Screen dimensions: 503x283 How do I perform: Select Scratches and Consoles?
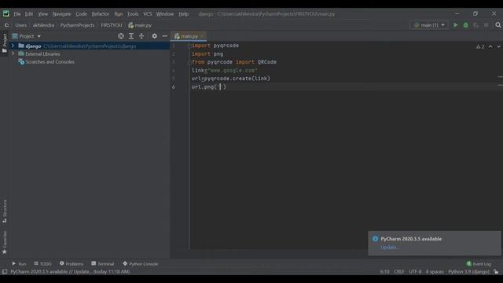pyautogui.click(x=50, y=62)
